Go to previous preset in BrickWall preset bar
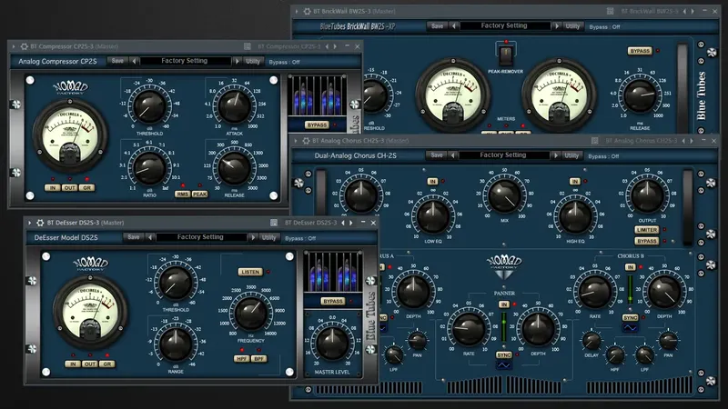The image size is (728, 409). (453, 26)
